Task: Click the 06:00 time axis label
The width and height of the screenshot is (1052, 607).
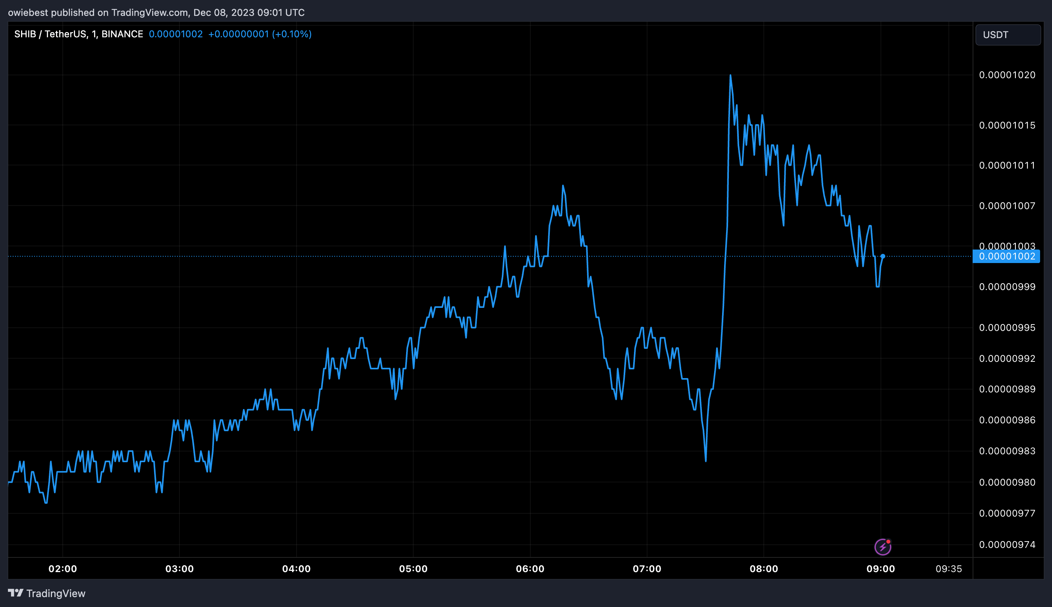Action: coord(530,569)
